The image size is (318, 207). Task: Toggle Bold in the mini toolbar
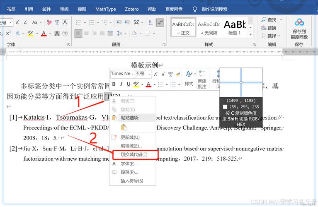pos(114,84)
